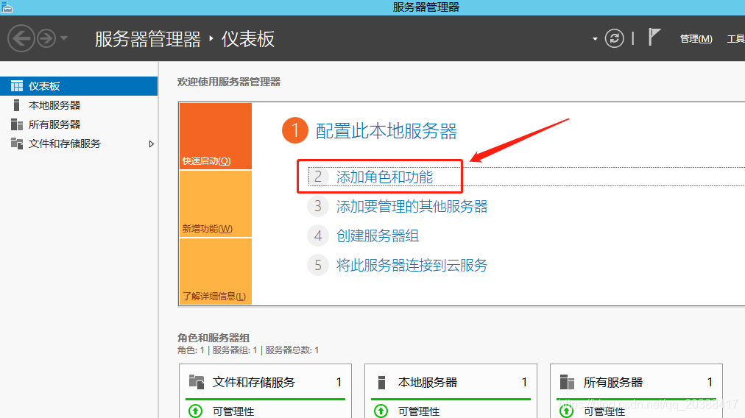The image size is (745, 418).
Task: Click the 本地服务器 sidebar icon
Action: pos(17,105)
